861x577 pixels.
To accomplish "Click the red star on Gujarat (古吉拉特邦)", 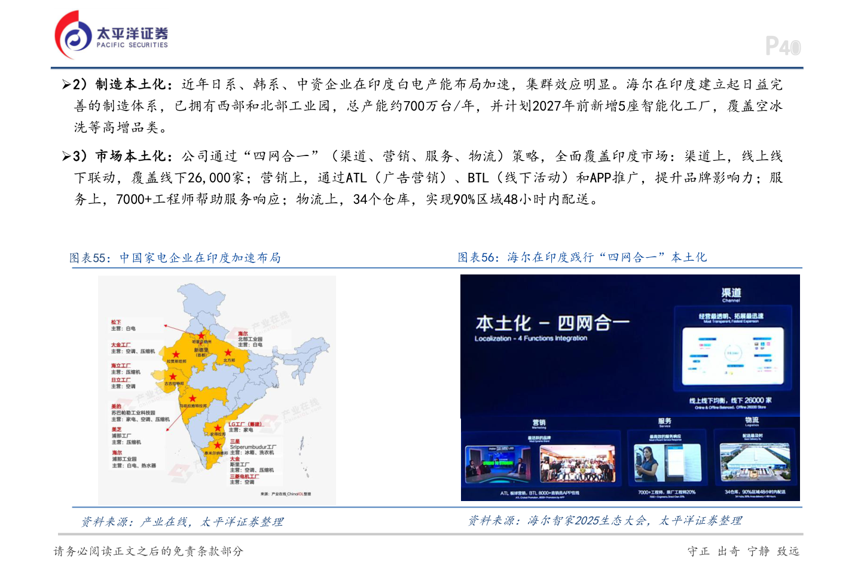I will [173, 377].
